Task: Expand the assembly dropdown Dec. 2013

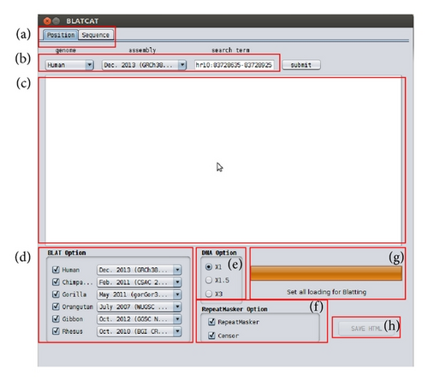Action: click(144, 65)
